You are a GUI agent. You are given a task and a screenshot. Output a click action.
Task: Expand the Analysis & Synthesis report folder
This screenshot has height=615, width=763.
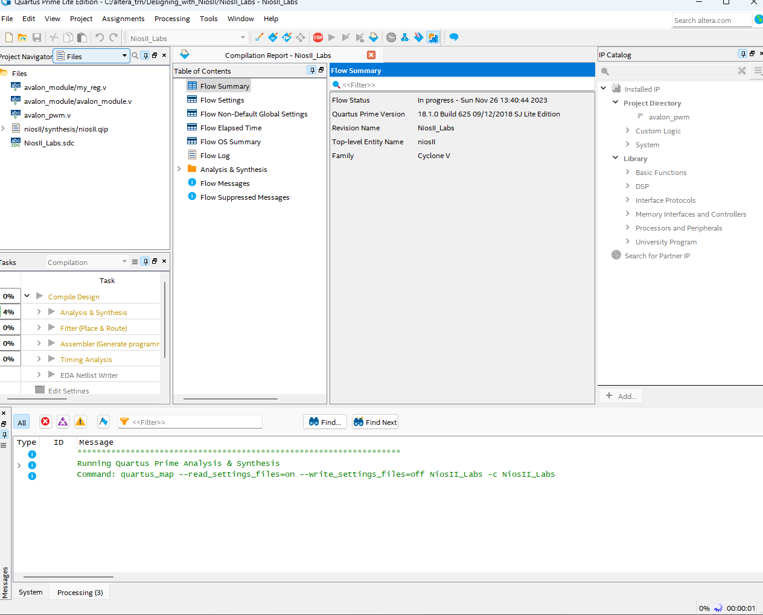click(179, 169)
